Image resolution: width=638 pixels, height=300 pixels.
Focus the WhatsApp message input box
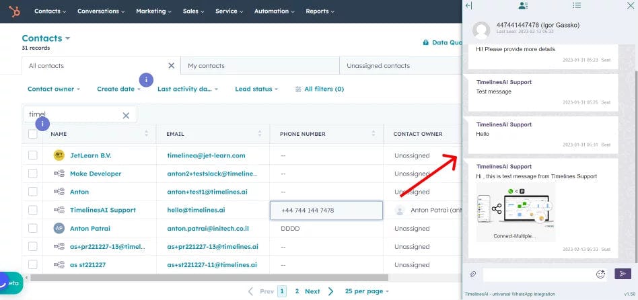(538, 274)
